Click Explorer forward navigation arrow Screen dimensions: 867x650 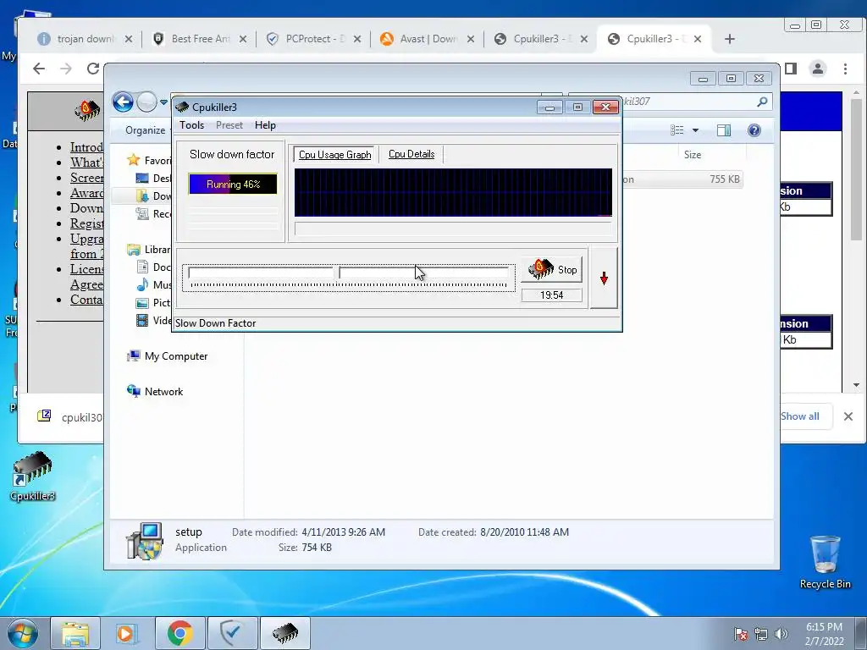(146, 102)
